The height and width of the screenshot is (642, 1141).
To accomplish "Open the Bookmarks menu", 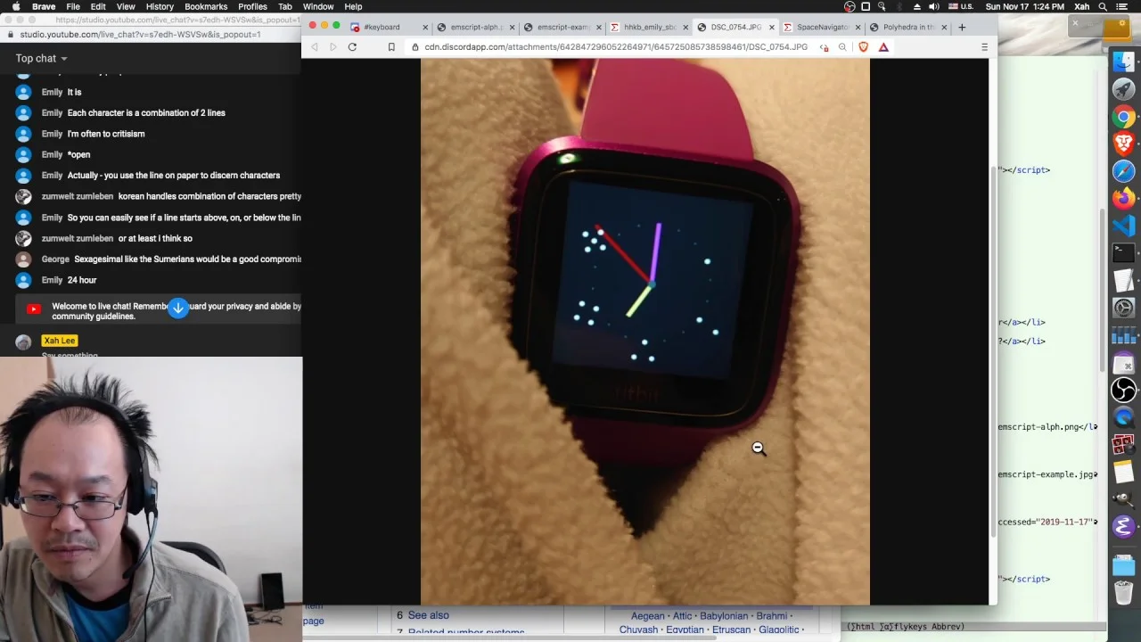I will (206, 6).
